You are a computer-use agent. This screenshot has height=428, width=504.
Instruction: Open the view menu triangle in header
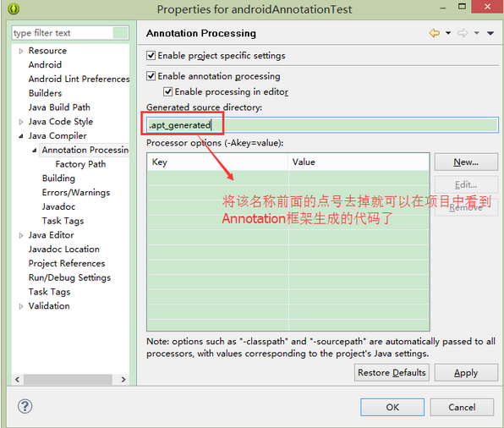coord(490,33)
